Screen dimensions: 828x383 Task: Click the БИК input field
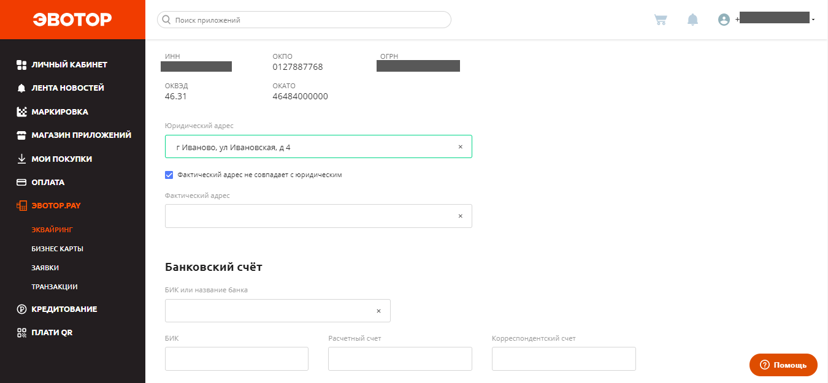coord(237,358)
